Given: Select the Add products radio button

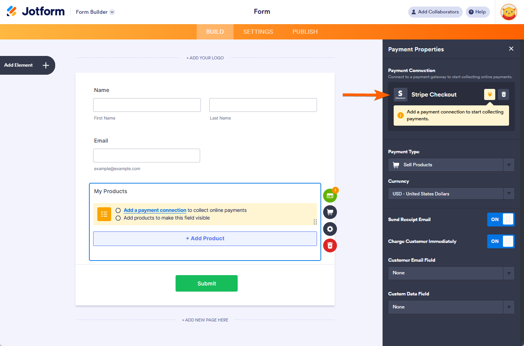Looking at the screenshot, I should pyautogui.click(x=118, y=218).
